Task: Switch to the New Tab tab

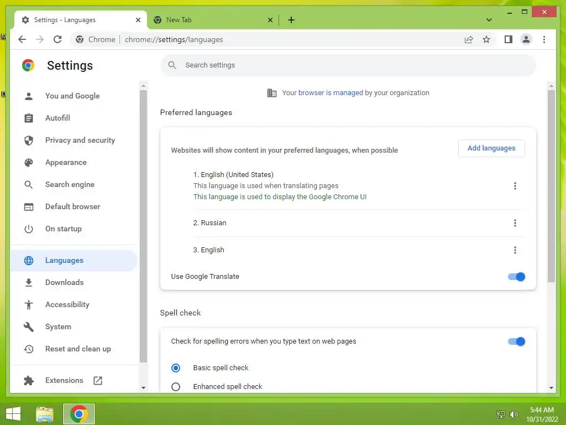Action: [213, 20]
